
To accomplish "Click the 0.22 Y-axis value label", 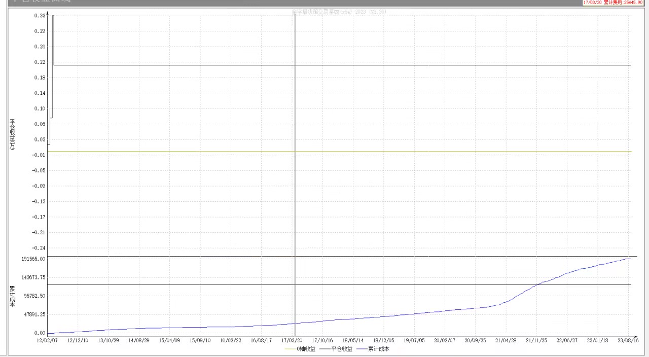I will pyautogui.click(x=40, y=62).
